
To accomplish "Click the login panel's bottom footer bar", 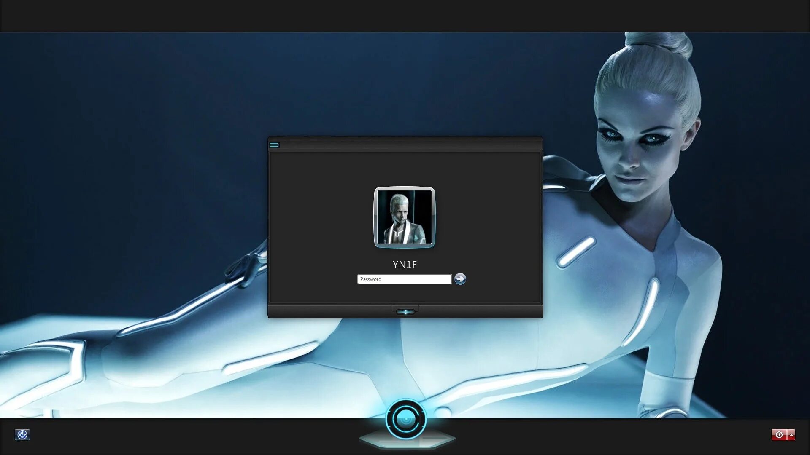I will pyautogui.click(x=329, y=312).
